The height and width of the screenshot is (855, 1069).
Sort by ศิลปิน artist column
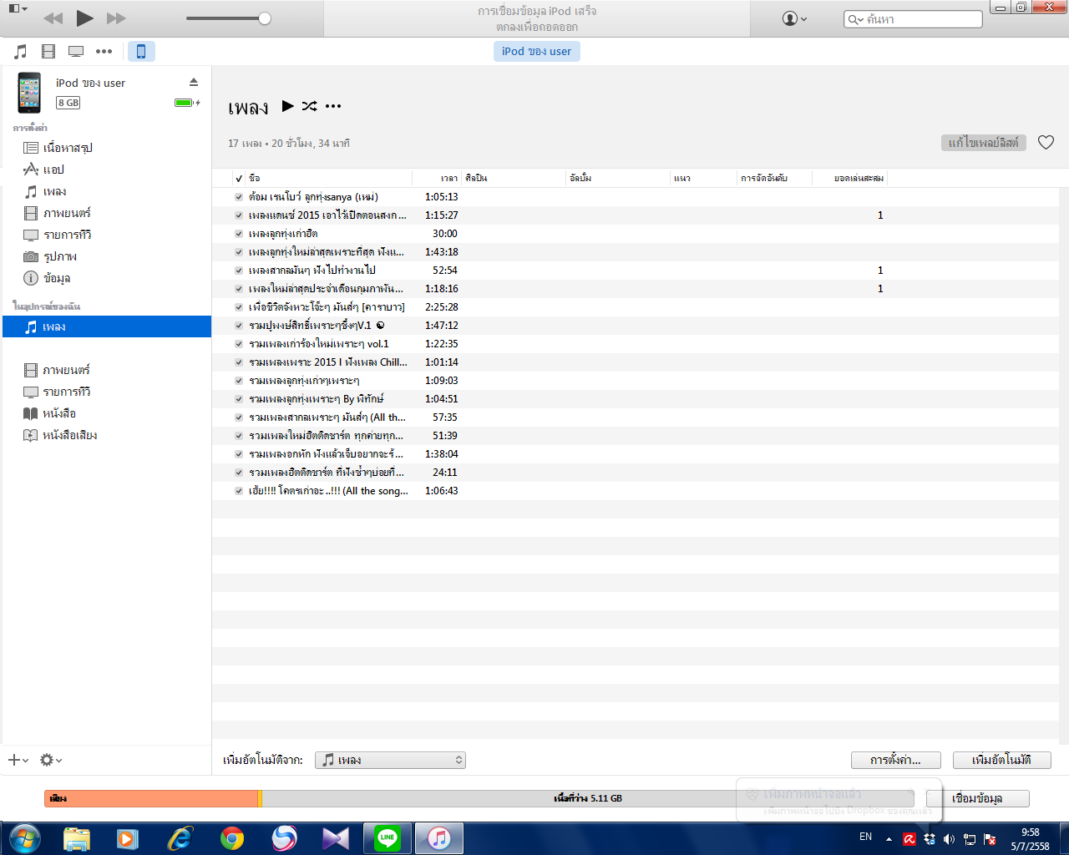pos(514,178)
